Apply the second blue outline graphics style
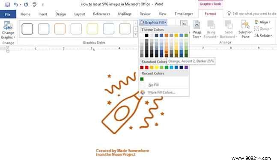The width and height of the screenshot is (277, 162). tap(44, 29)
